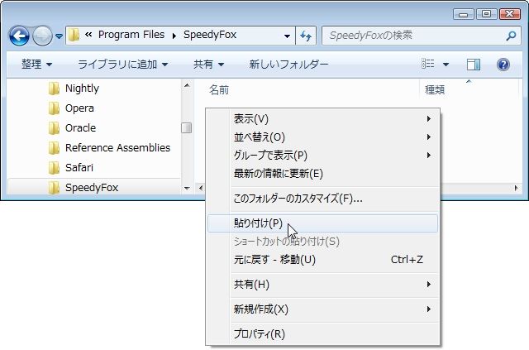Maximize the Explorer window
Viewport: 529px width, 350px height.
click(486, 14)
